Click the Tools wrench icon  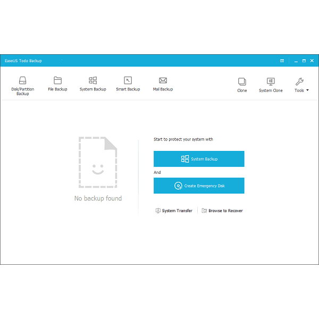pos(299,82)
